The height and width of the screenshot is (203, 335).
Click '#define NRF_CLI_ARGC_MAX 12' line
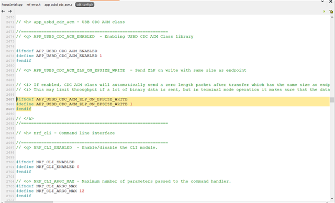[50, 191]
